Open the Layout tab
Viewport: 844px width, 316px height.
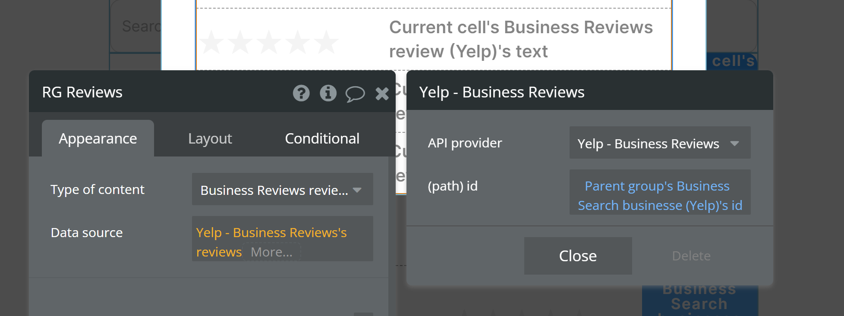(210, 139)
